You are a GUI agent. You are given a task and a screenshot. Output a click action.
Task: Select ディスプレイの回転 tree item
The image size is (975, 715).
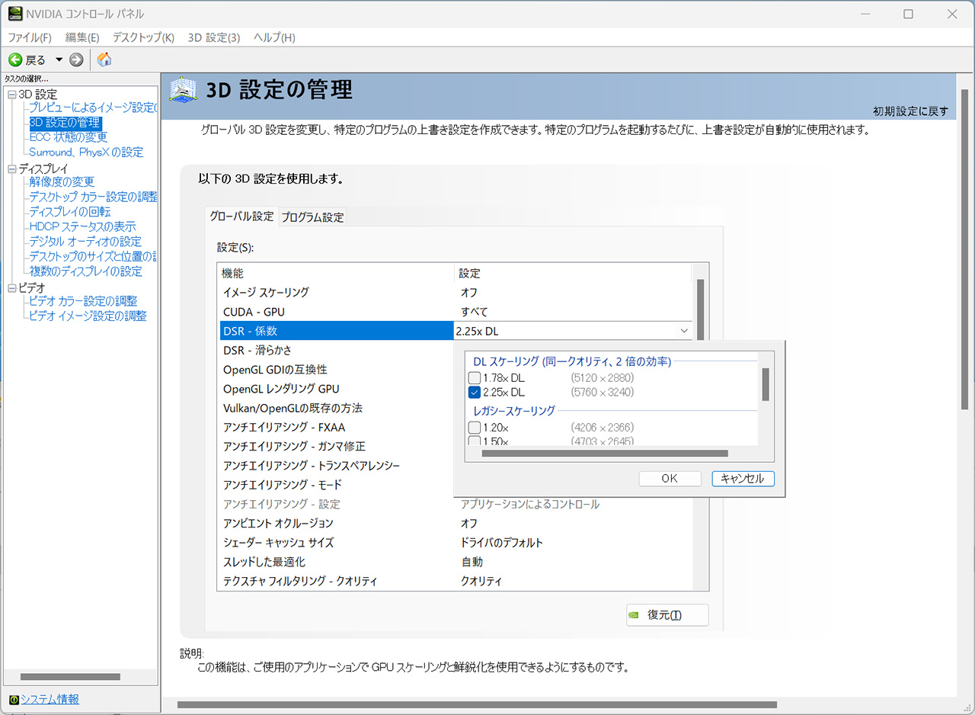(x=69, y=211)
